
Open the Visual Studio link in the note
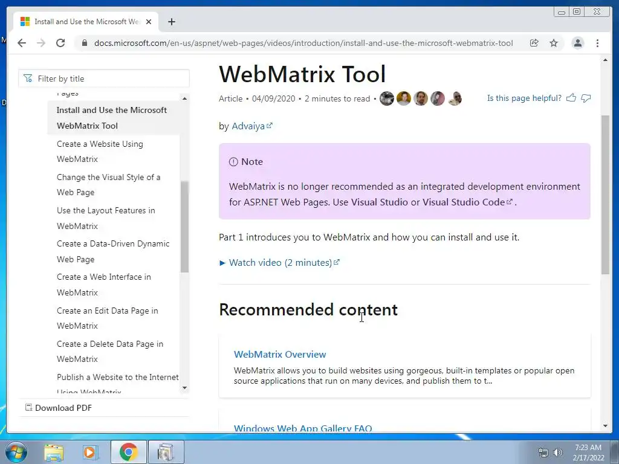[380, 202]
